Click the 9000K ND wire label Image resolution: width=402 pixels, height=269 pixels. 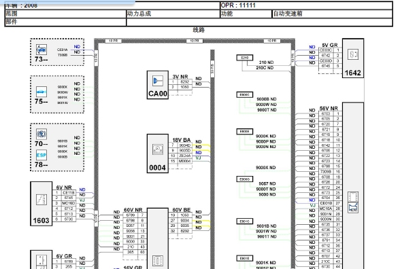point(266,136)
